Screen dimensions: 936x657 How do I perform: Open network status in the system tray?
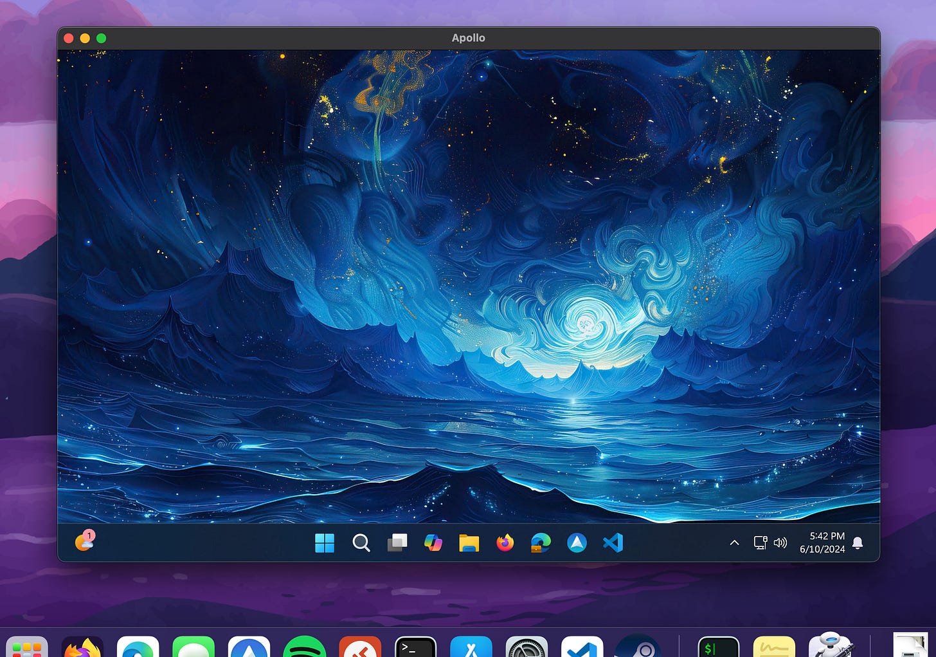pos(760,543)
